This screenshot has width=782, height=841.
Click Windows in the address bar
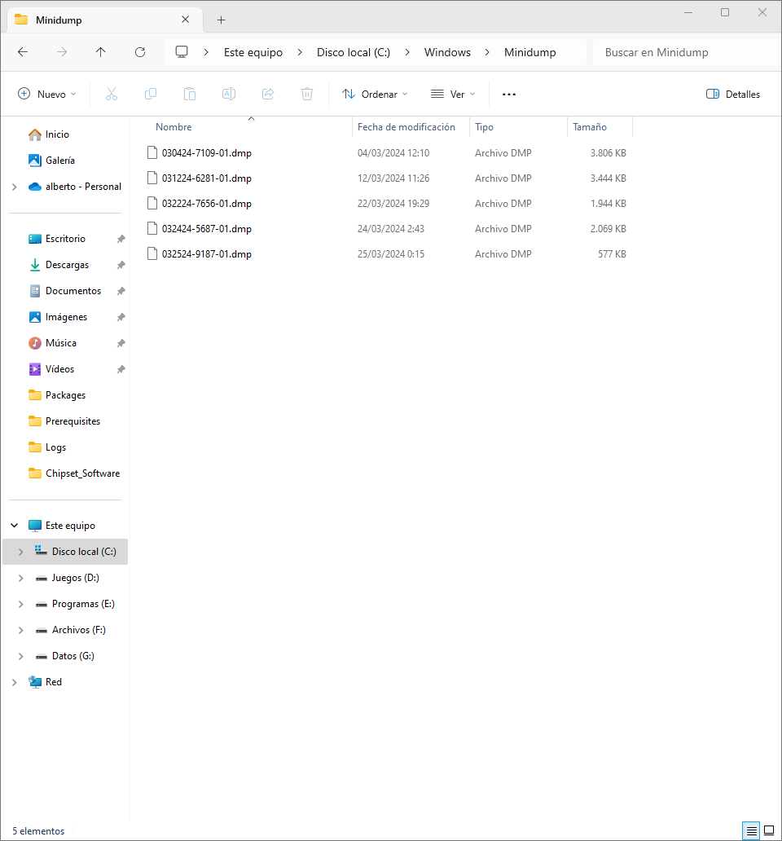(447, 52)
